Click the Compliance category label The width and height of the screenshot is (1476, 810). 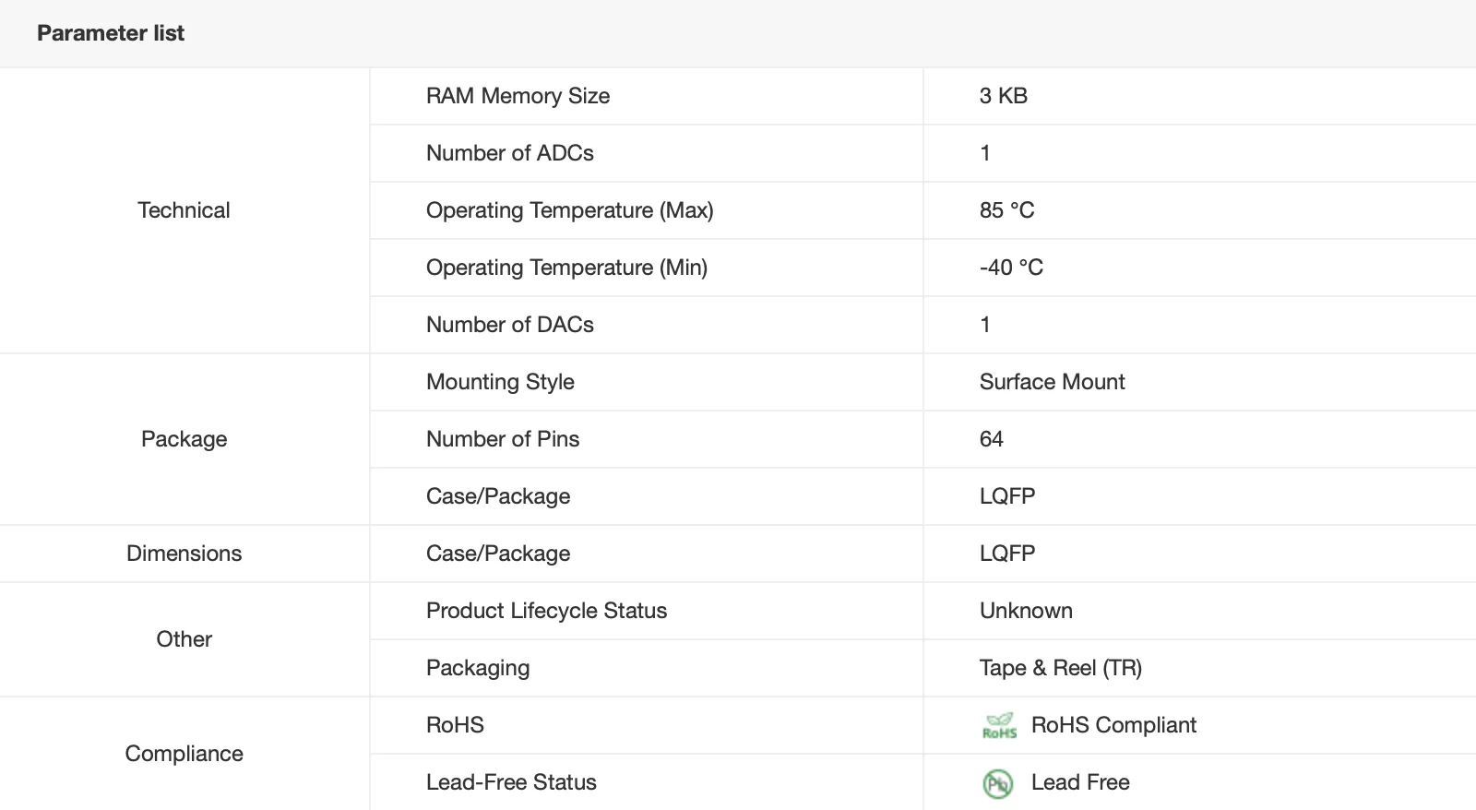184,754
